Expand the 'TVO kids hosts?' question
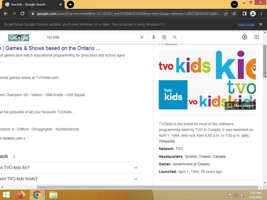 click(x=69, y=179)
